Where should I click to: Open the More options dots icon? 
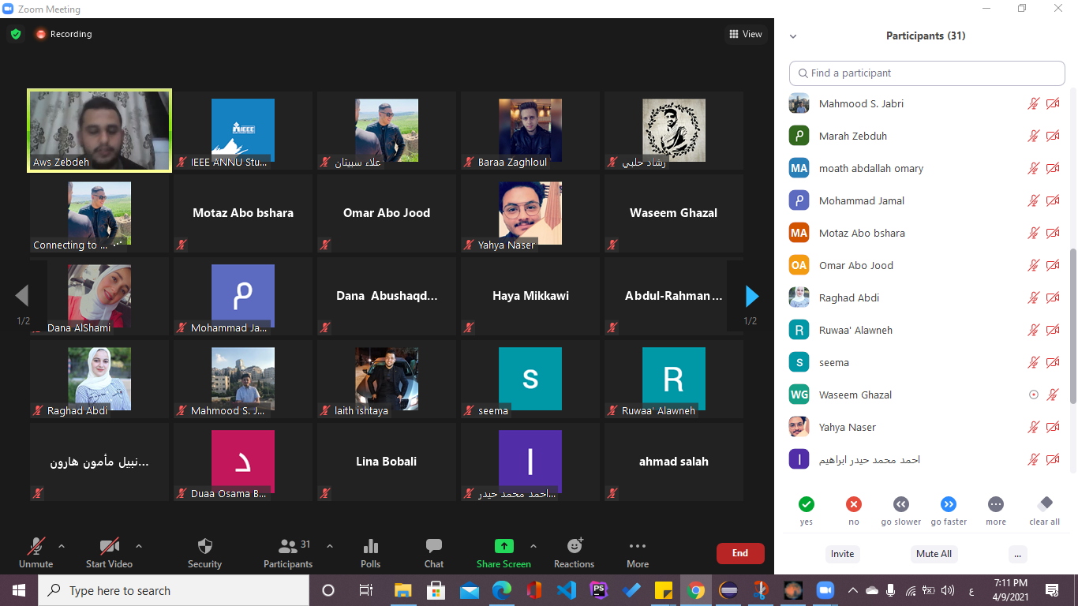click(x=638, y=546)
